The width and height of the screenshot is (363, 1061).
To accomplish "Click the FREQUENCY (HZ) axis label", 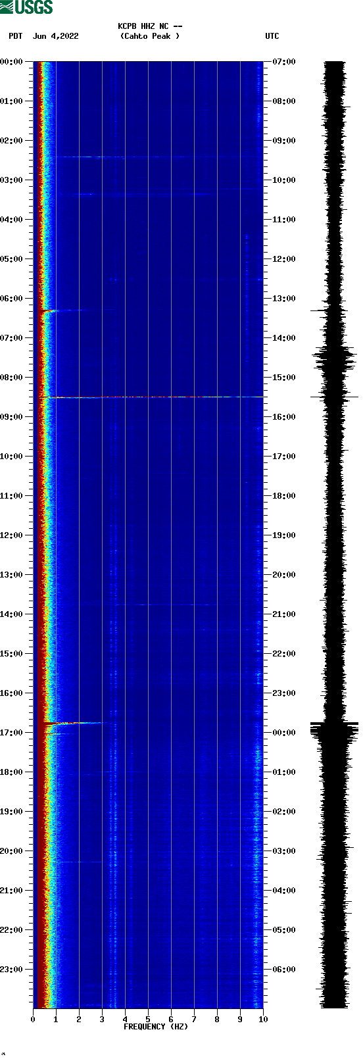I will coord(156,1026).
